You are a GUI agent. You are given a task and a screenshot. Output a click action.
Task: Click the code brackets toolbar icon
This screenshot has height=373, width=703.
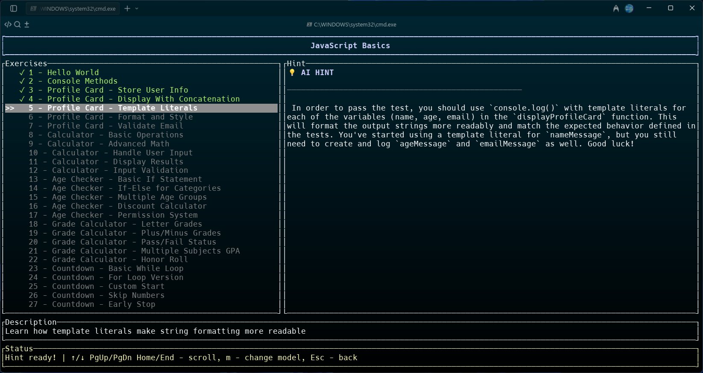[x=8, y=24]
